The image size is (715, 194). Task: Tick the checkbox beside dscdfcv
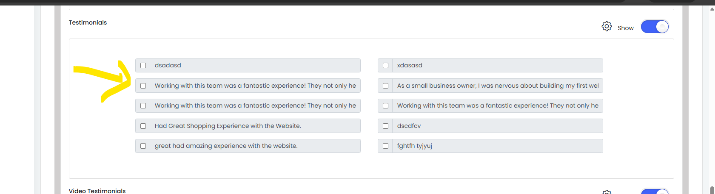(385, 126)
